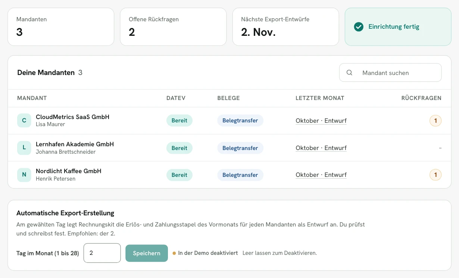Click CloudMetrics Rückfragen count badge
Viewport: 459px width, 278px height.
[435, 121]
